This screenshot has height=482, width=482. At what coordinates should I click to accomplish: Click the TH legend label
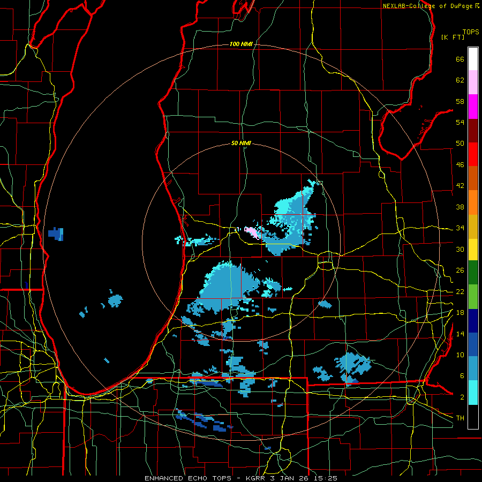460,418
